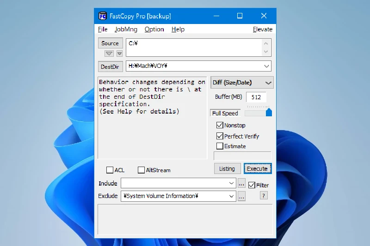Image resolution: width=370 pixels, height=246 pixels.
Task: Click the ? filter help button
Action: point(264,196)
